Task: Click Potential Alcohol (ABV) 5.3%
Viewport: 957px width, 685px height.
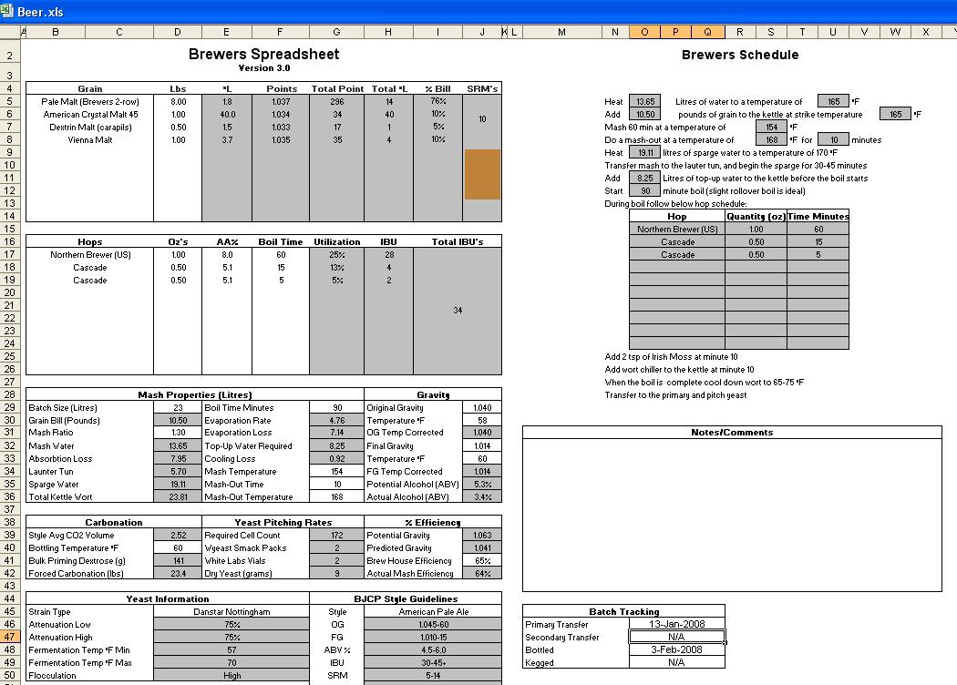Action: [482, 485]
